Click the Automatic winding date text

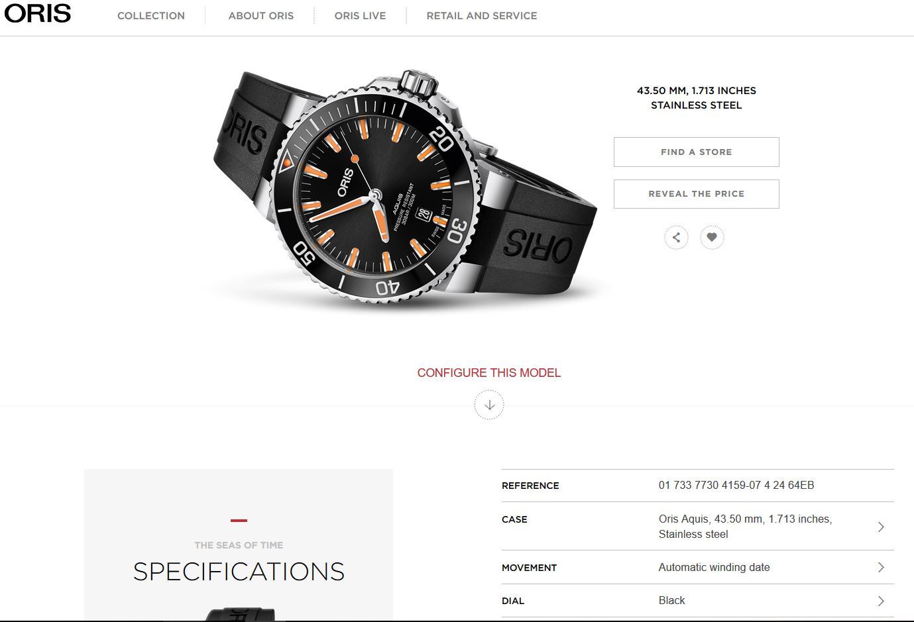coord(714,567)
